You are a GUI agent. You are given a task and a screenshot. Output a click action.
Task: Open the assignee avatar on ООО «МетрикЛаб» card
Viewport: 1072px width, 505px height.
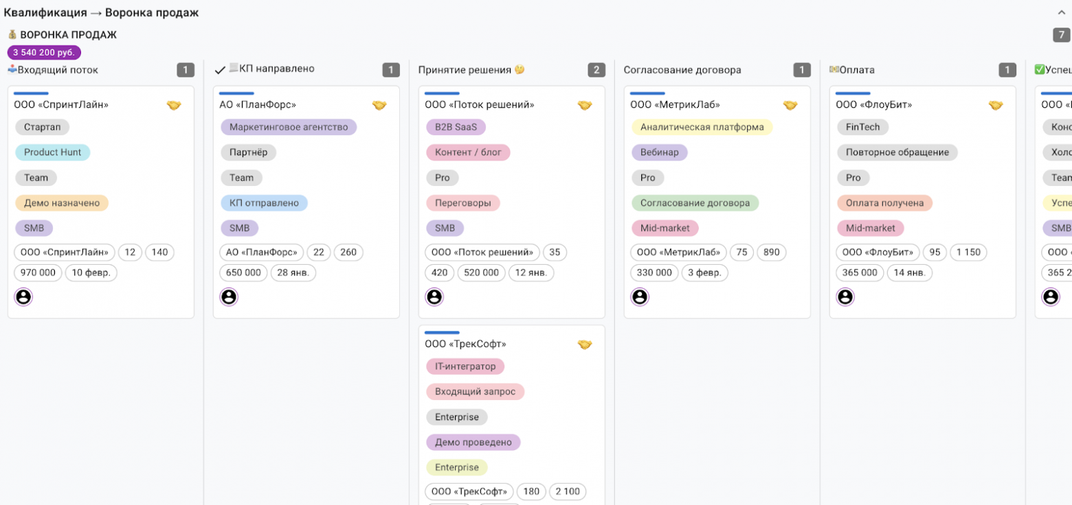tap(640, 296)
